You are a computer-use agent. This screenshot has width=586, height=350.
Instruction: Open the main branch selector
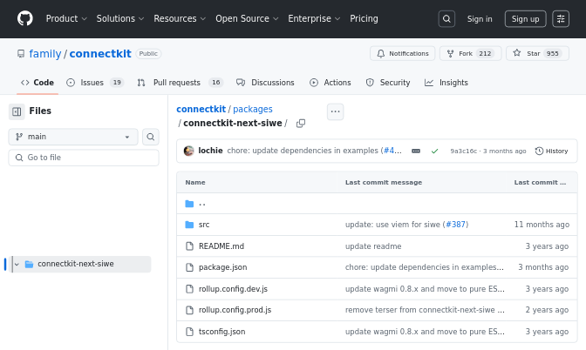pyautogui.click(x=73, y=137)
